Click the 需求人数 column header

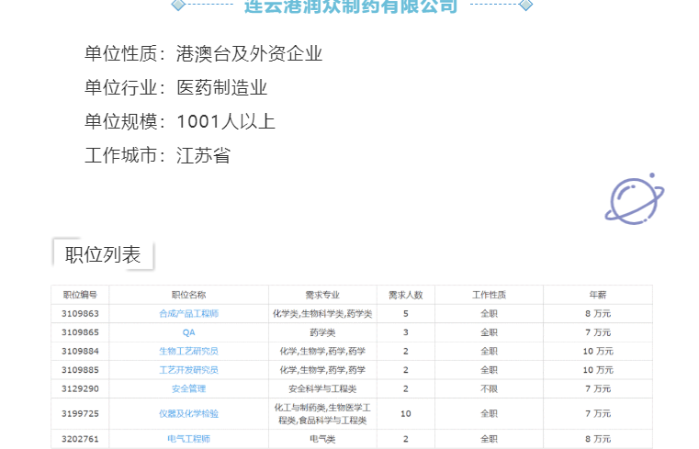[x=406, y=295]
